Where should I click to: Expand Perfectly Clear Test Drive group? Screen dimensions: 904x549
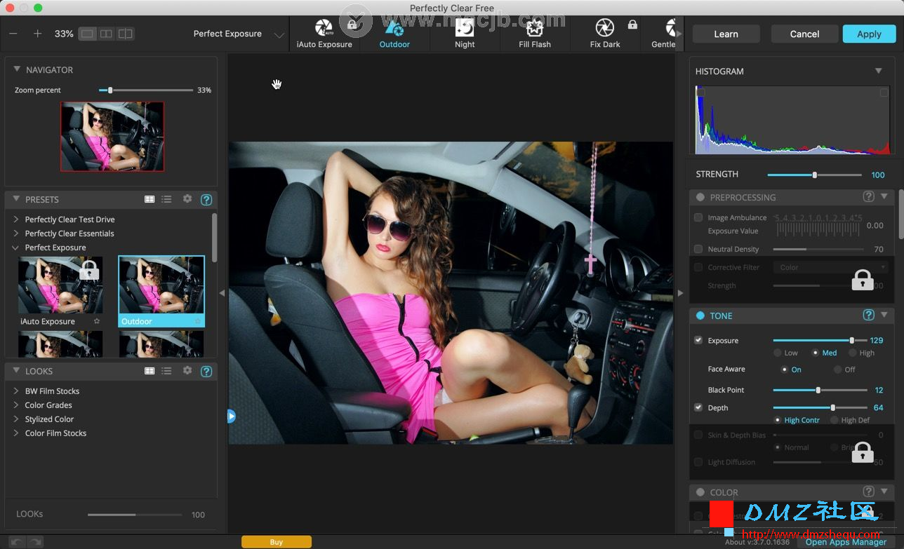pos(15,219)
